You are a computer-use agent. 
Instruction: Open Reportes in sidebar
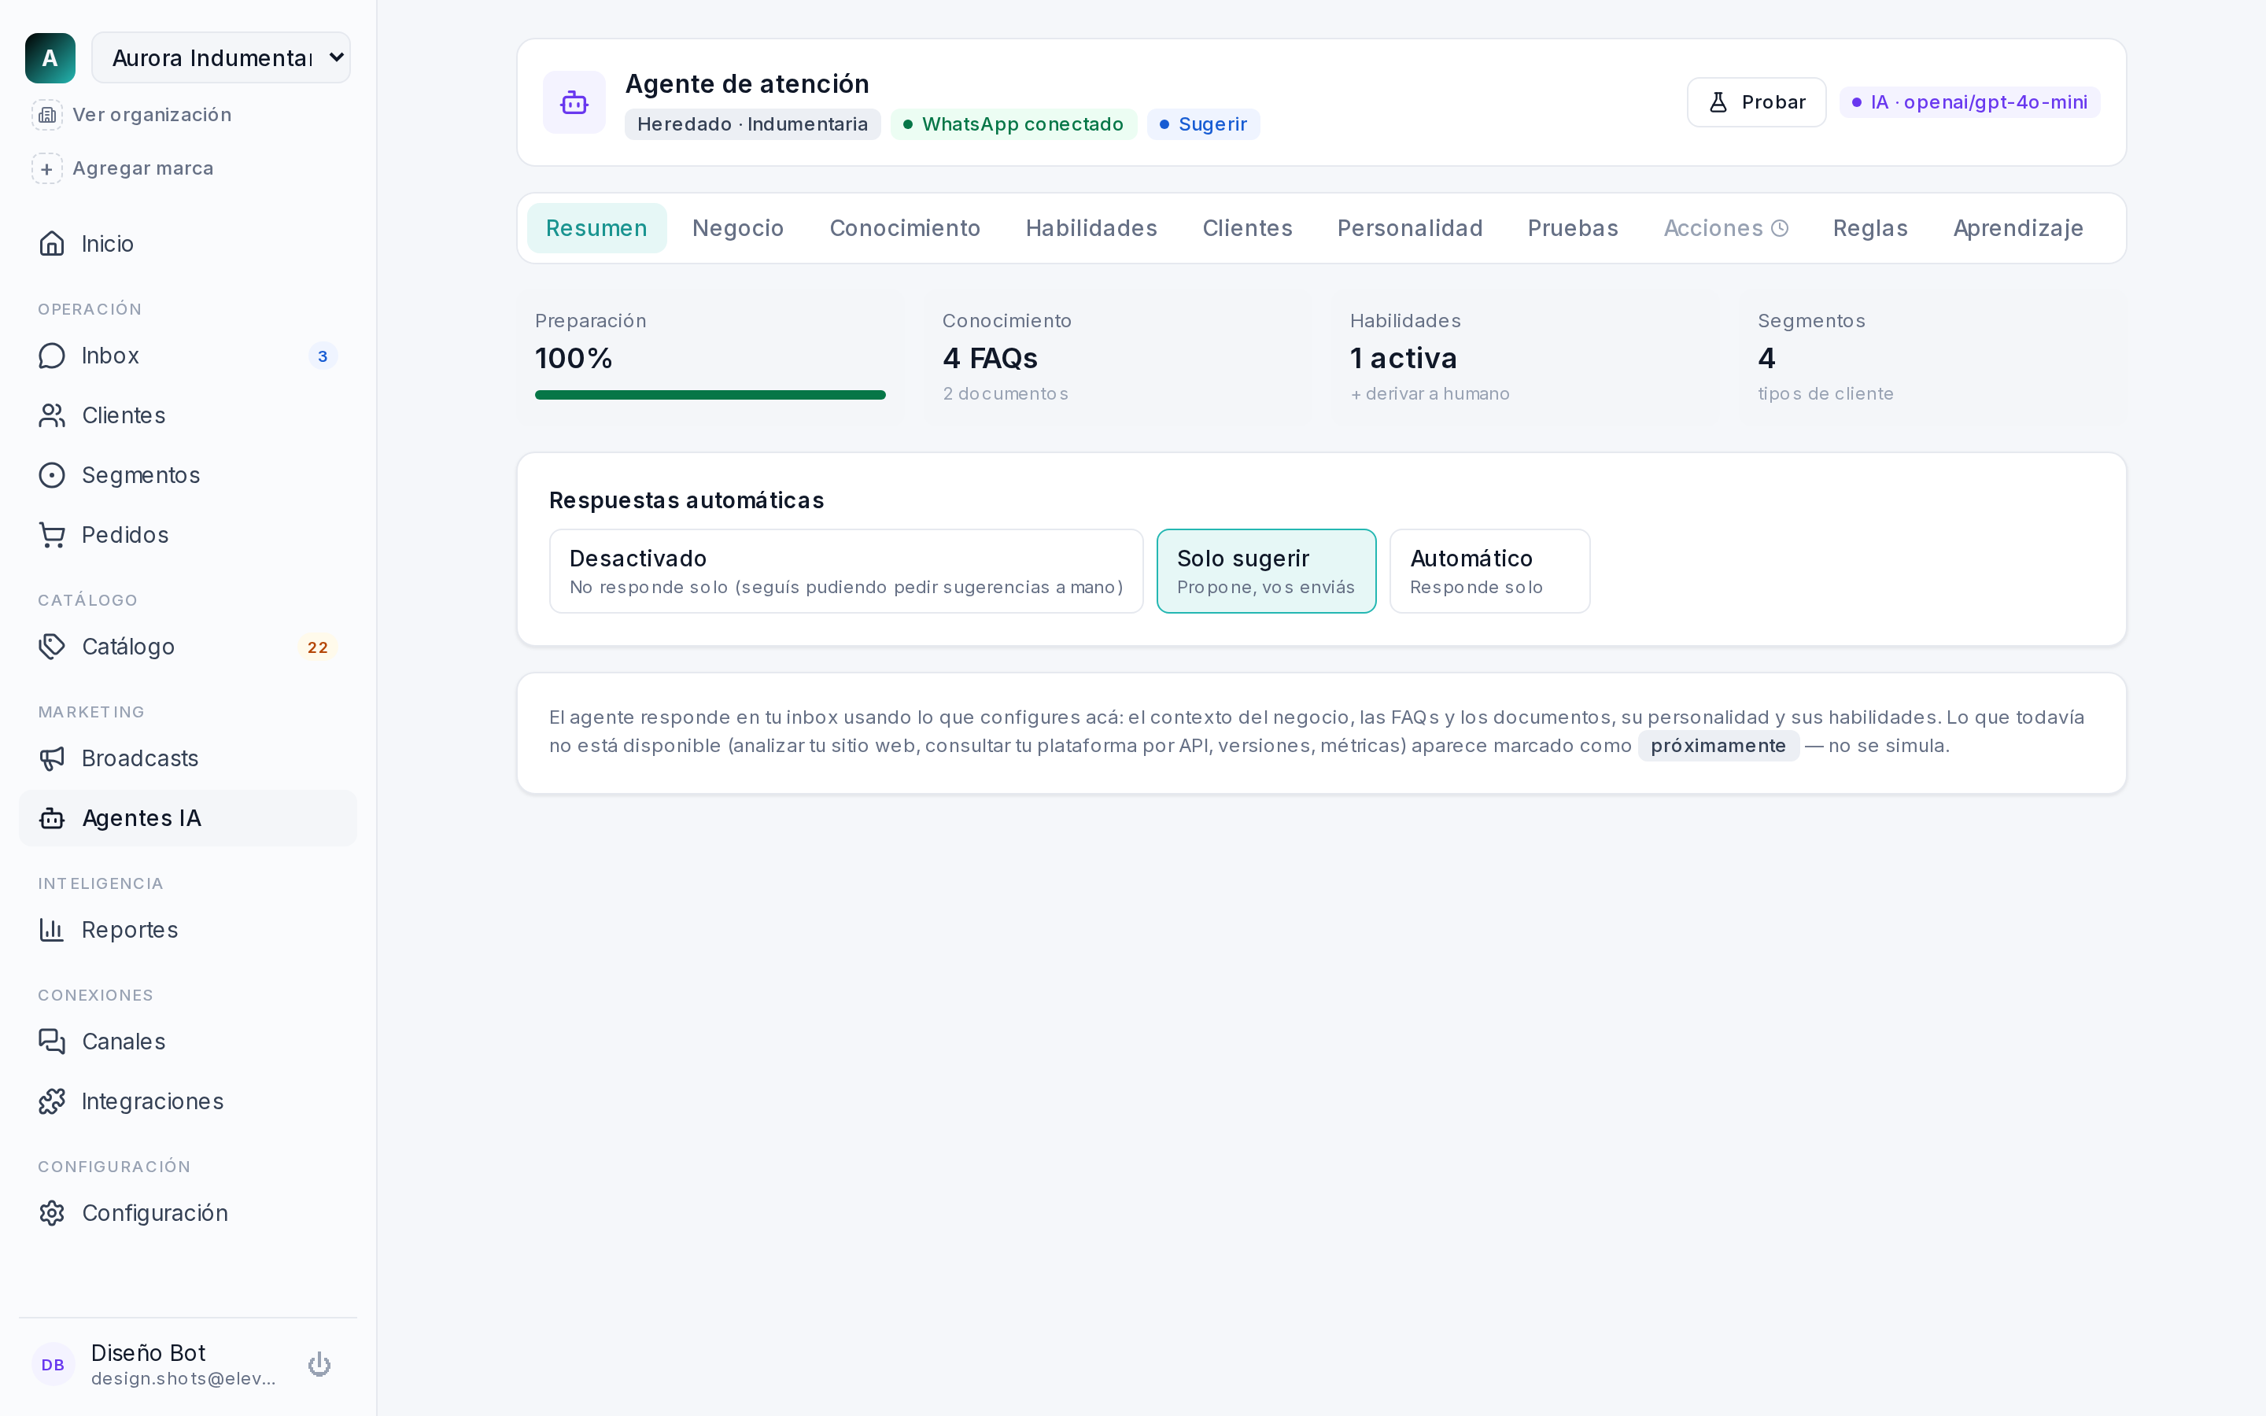tap(187, 930)
